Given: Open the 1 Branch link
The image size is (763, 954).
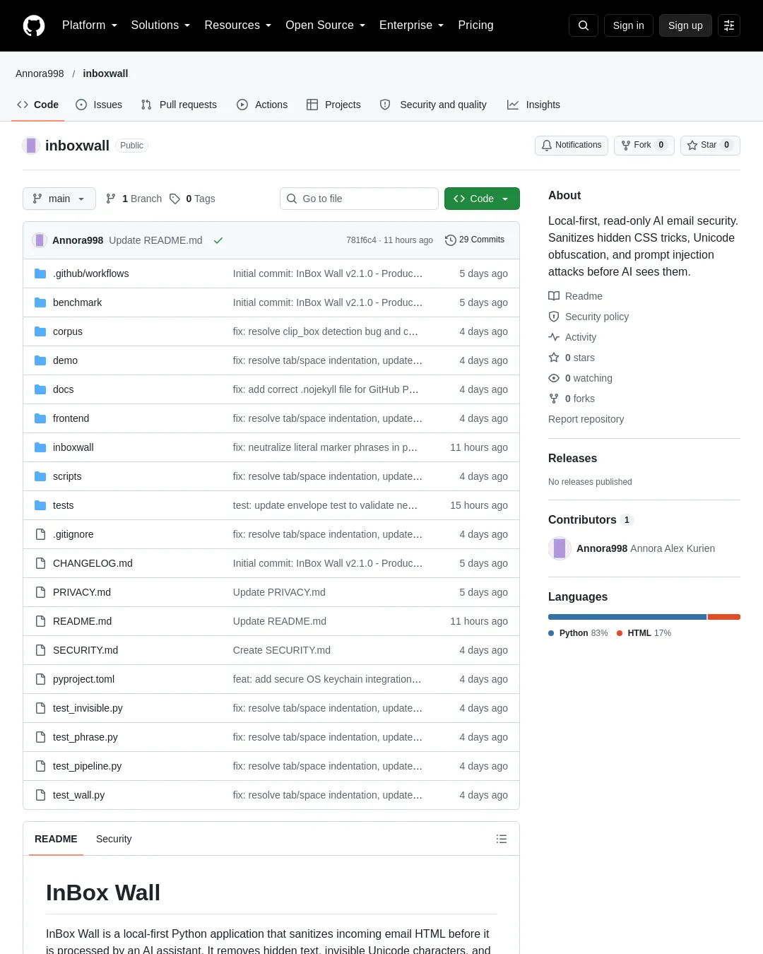Looking at the screenshot, I should click(134, 199).
